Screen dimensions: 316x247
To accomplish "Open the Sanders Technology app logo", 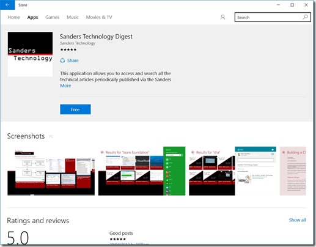I will tap(30, 54).
